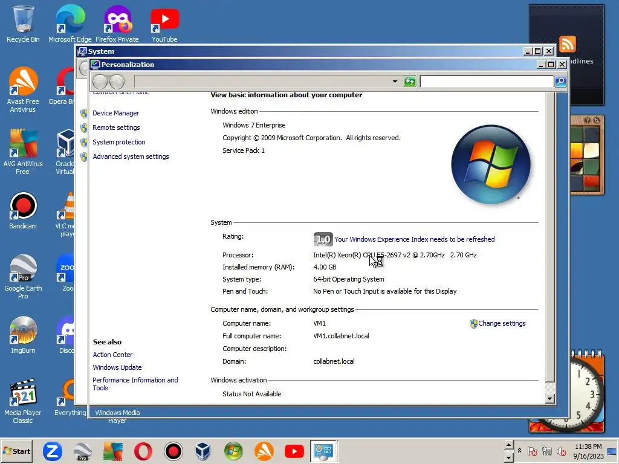Click the muted volume tray icon

[x=561, y=451]
